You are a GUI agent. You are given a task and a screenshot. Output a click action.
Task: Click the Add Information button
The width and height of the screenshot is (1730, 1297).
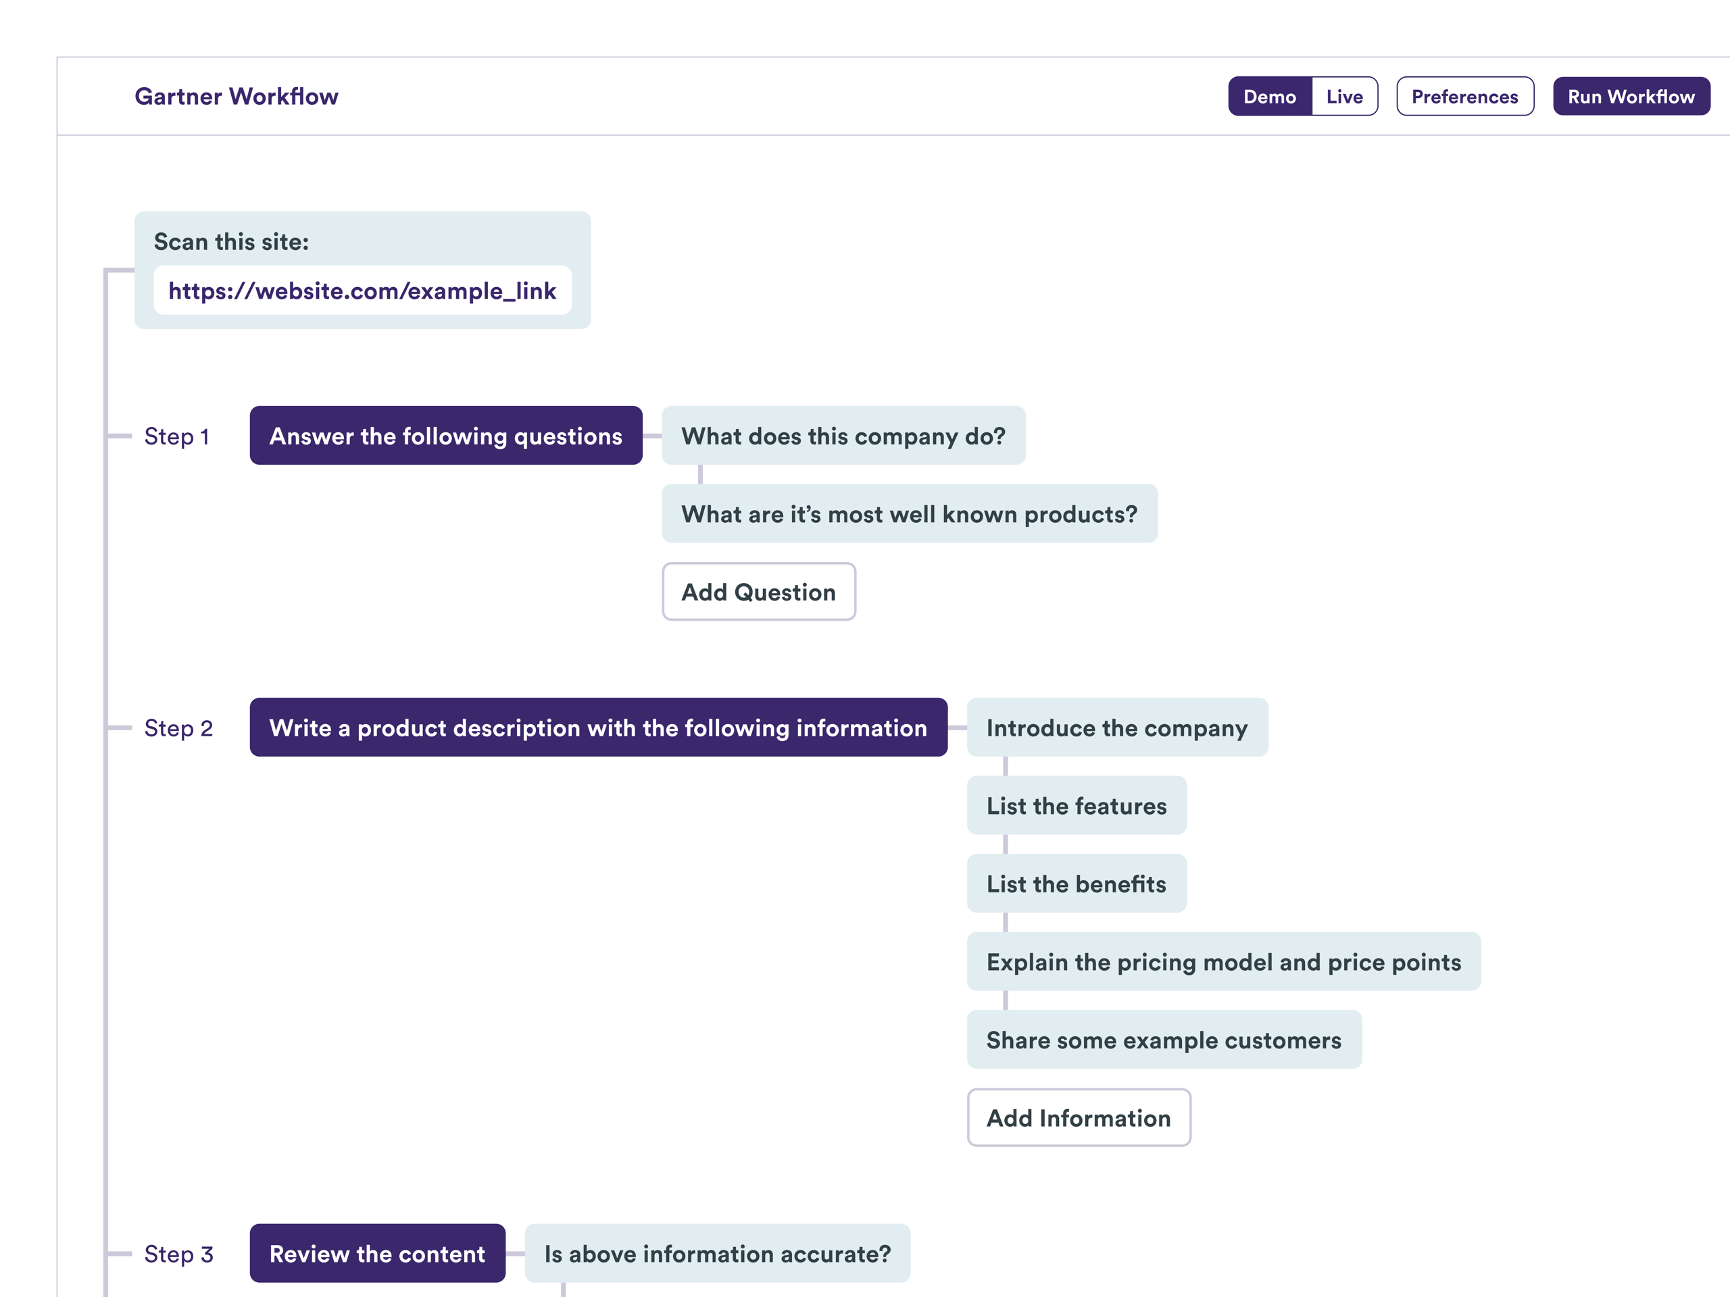point(1079,1118)
